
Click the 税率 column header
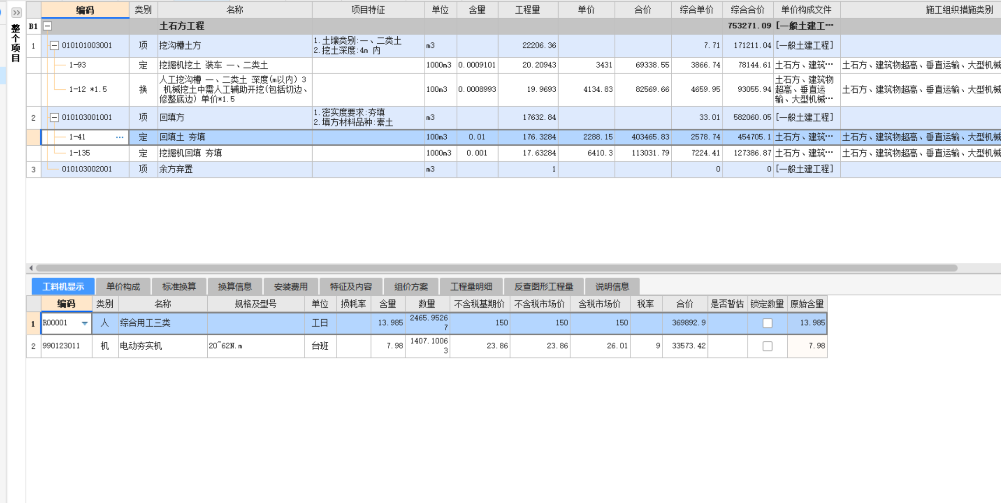(646, 304)
